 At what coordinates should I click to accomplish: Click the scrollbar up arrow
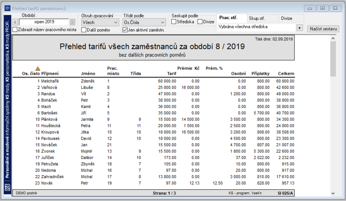(x=333, y=38)
